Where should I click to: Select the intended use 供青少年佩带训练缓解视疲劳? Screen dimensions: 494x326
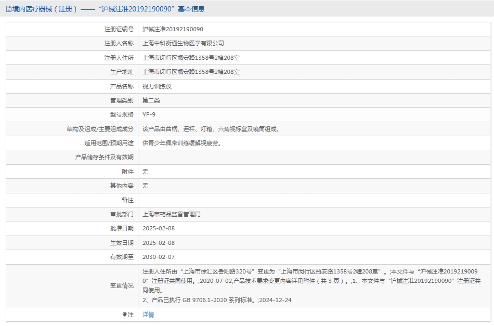(182, 144)
